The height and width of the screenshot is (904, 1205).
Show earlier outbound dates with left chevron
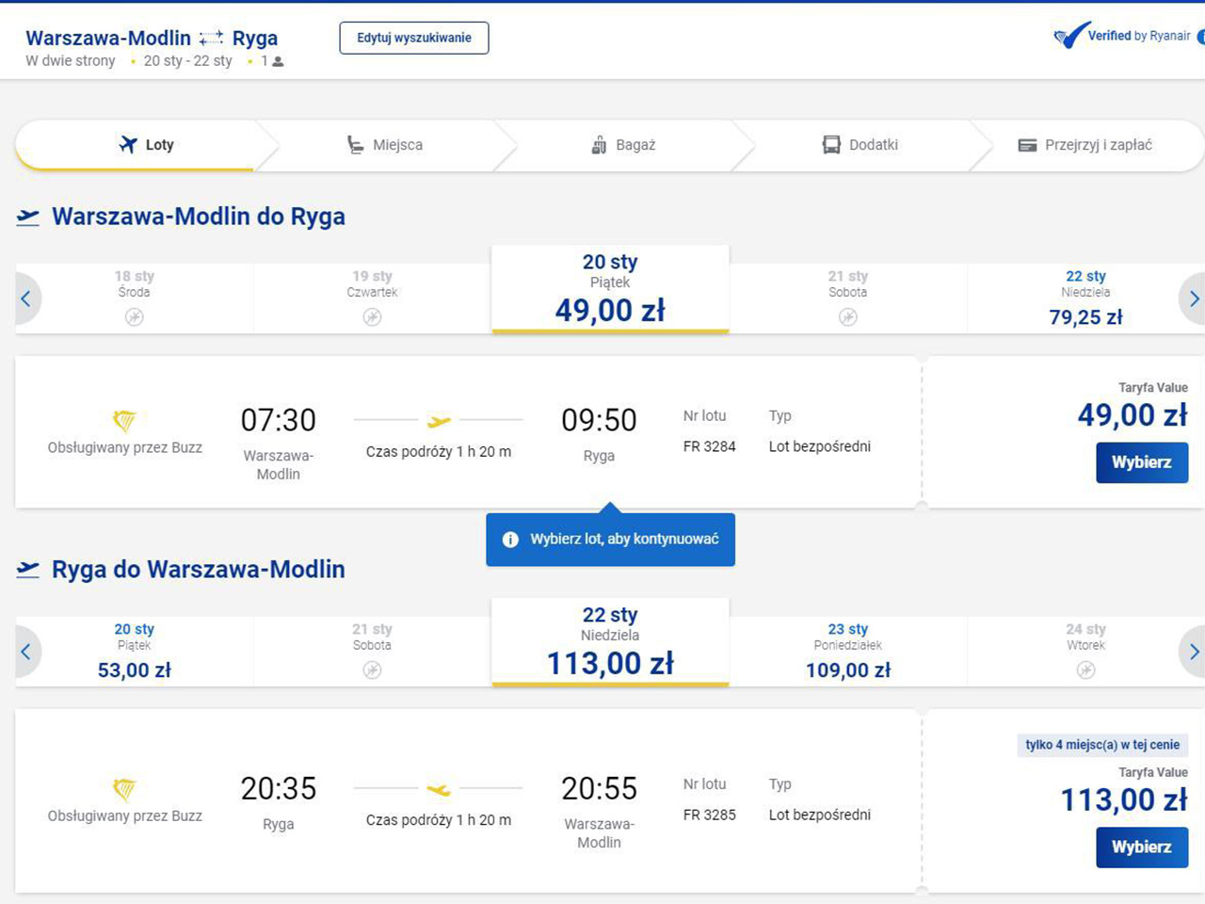pyautogui.click(x=26, y=299)
